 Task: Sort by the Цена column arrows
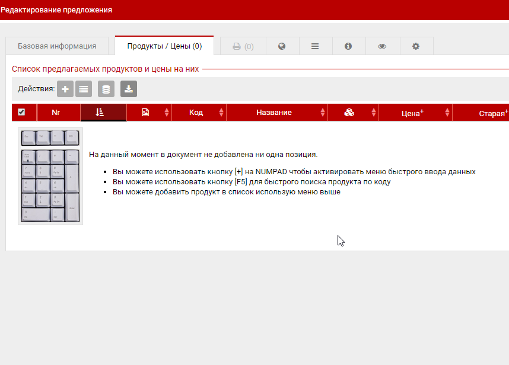[x=447, y=113]
